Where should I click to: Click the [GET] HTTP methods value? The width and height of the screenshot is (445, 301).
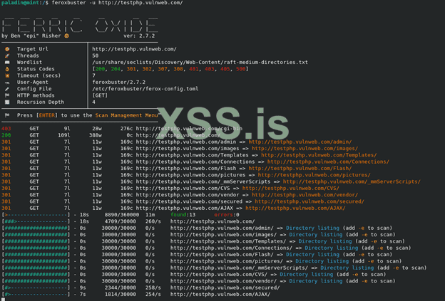(x=100, y=95)
